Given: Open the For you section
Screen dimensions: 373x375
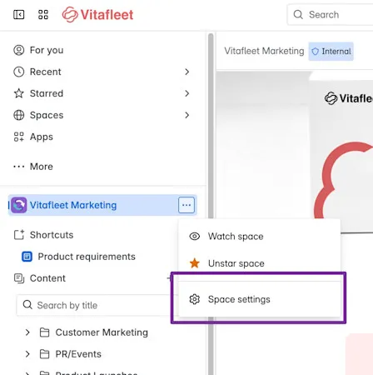Looking at the screenshot, I should pyautogui.click(x=38, y=50).
